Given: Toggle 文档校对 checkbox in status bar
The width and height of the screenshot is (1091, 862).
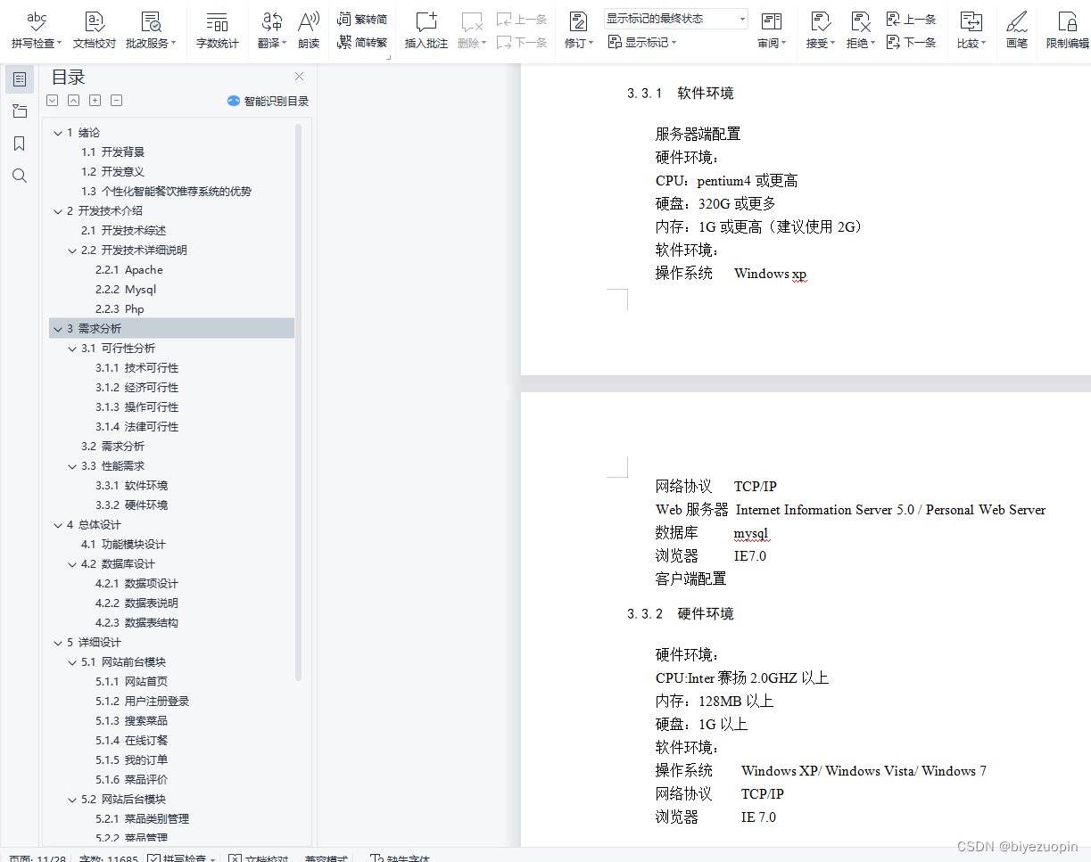Looking at the screenshot, I should [235, 859].
